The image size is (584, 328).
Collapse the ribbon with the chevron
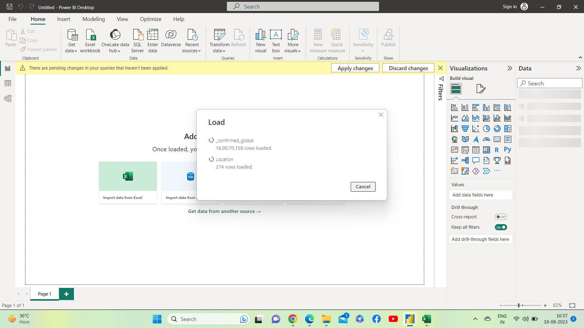(x=580, y=57)
